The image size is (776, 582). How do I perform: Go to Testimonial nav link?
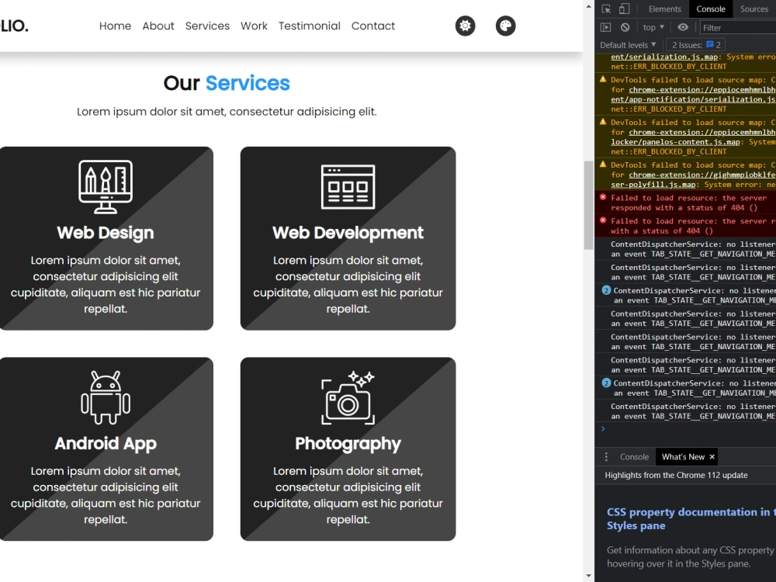310,26
